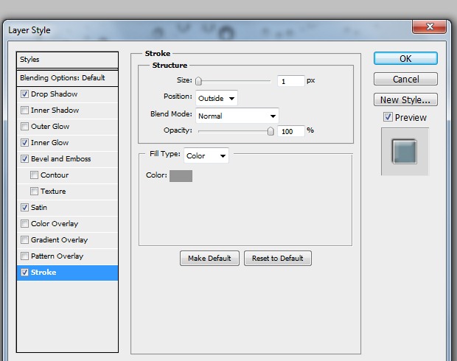
Task: Click the Size value input field
Action: point(291,81)
